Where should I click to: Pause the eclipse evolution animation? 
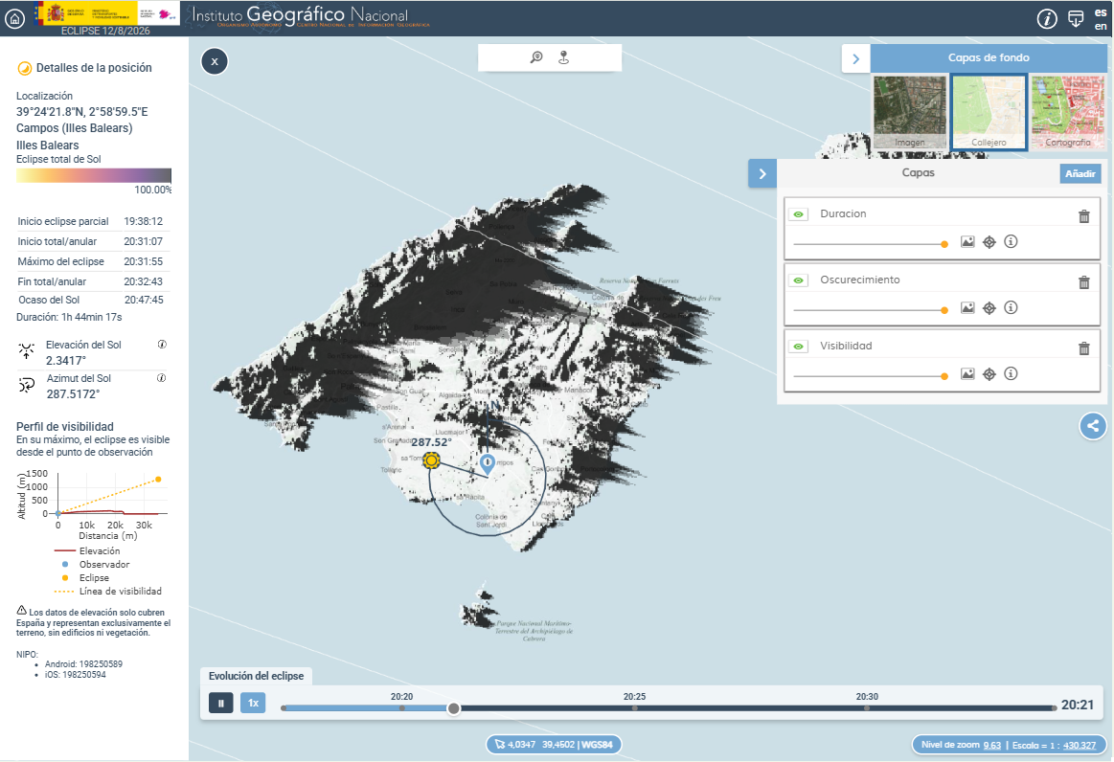pos(220,704)
